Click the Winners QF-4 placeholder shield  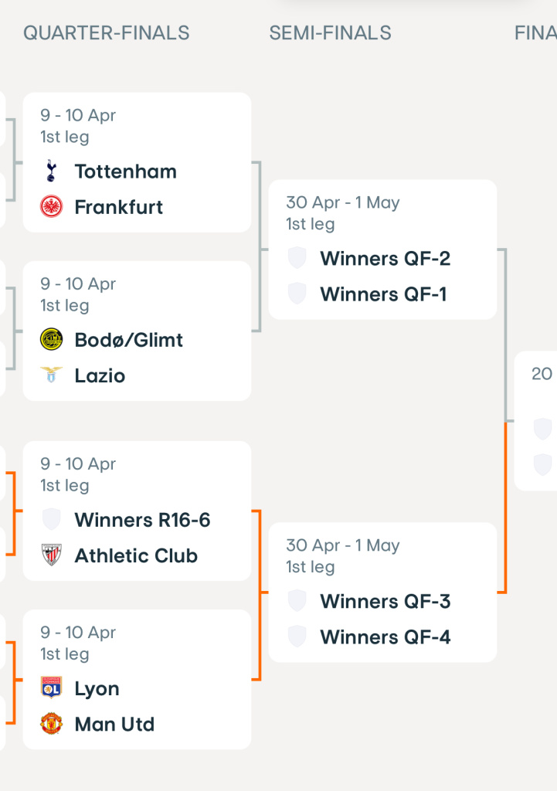tap(297, 637)
